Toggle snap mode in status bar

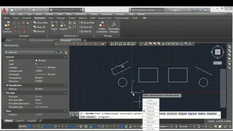34,127
